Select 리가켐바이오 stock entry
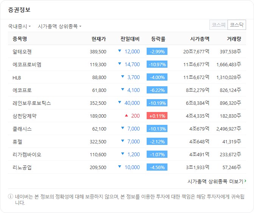 click(x=27, y=154)
